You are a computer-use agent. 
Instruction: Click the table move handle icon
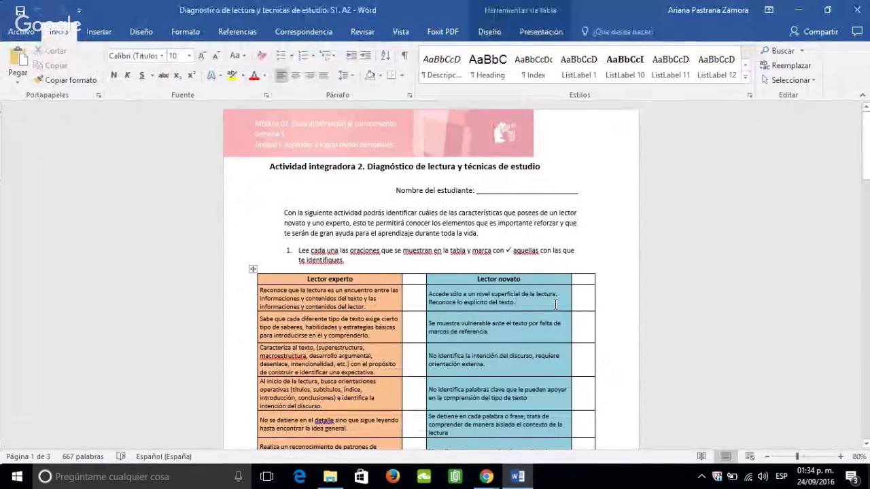253,270
